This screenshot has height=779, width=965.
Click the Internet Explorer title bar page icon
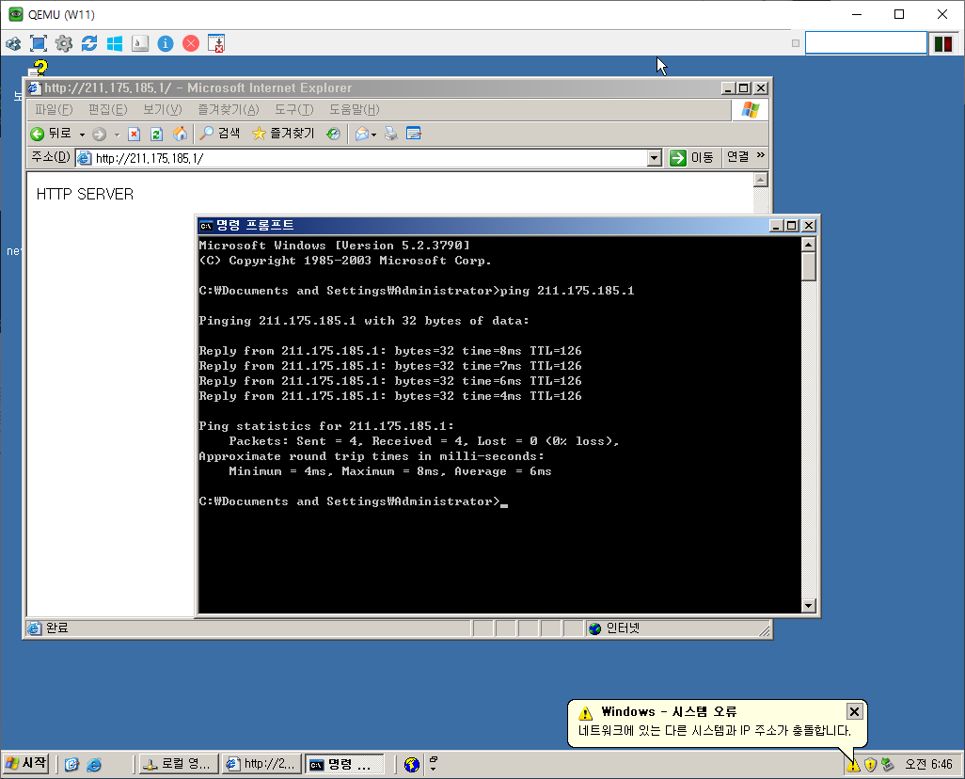coord(35,88)
